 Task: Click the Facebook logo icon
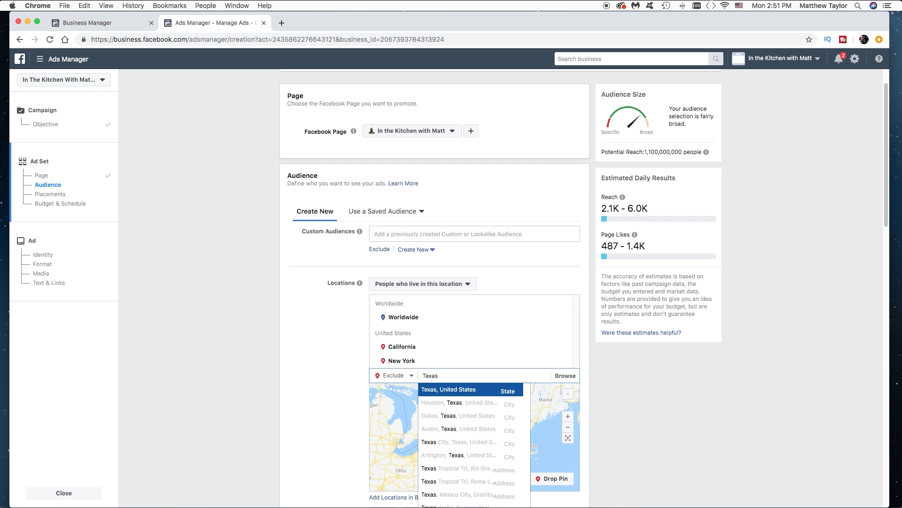(20, 59)
